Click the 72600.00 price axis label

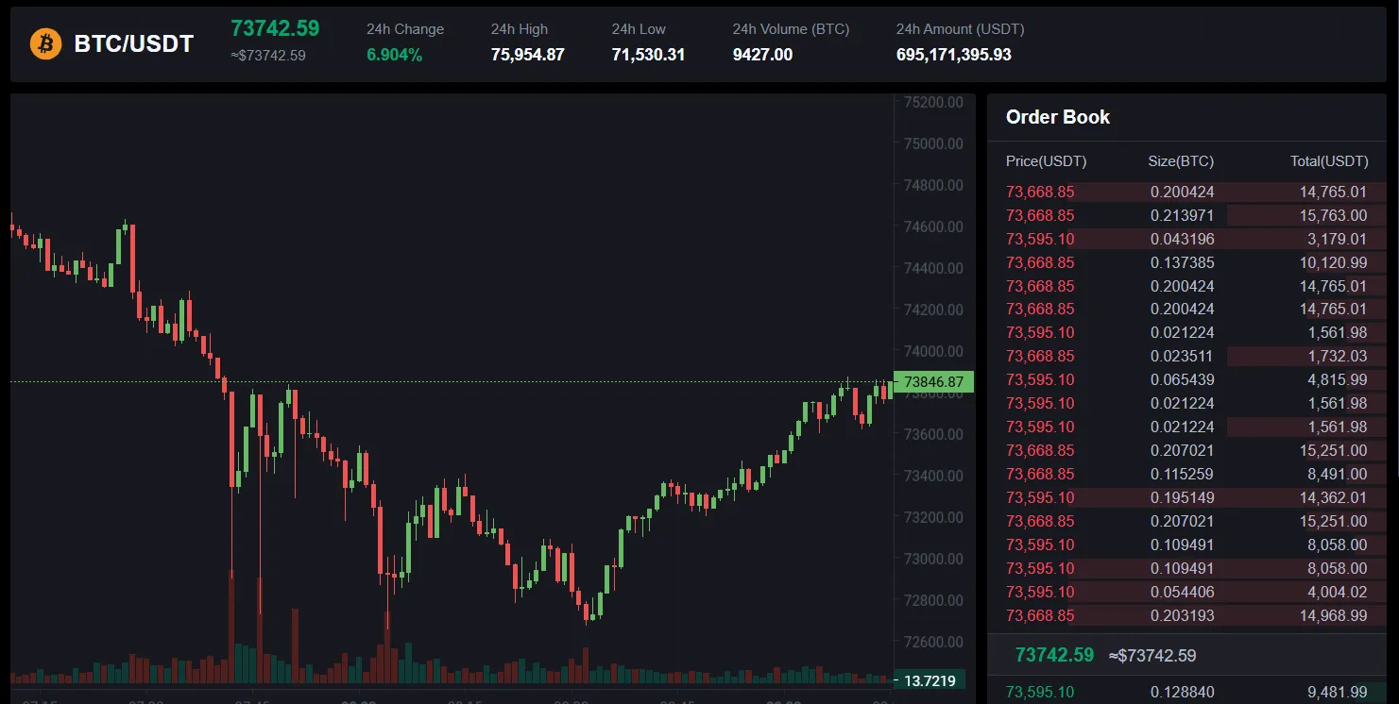pyautogui.click(x=933, y=642)
